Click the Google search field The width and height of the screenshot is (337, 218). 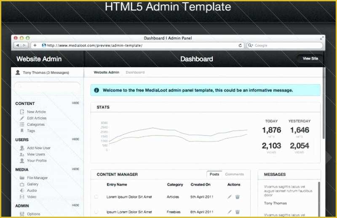(285, 45)
